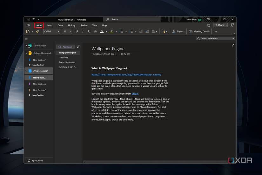Toggle Italic formatting
Image resolution: width=262 pixels, height=175 pixels.
(83, 31)
